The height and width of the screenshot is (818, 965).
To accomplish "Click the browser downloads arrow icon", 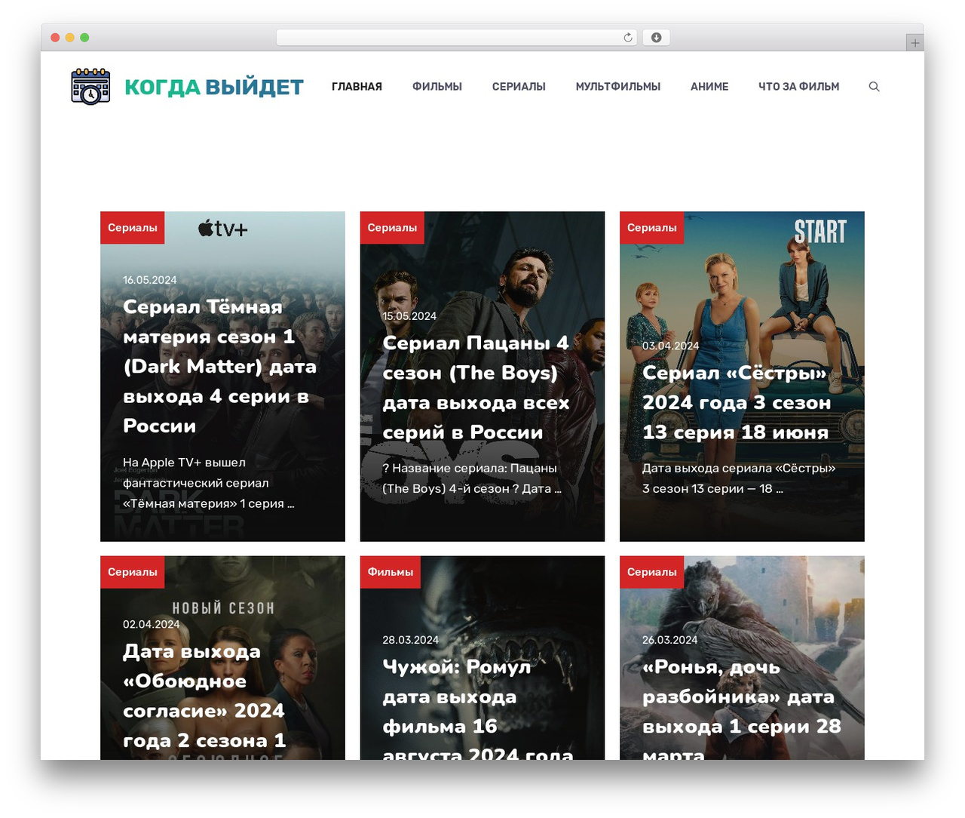I will click(x=657, y=38).
